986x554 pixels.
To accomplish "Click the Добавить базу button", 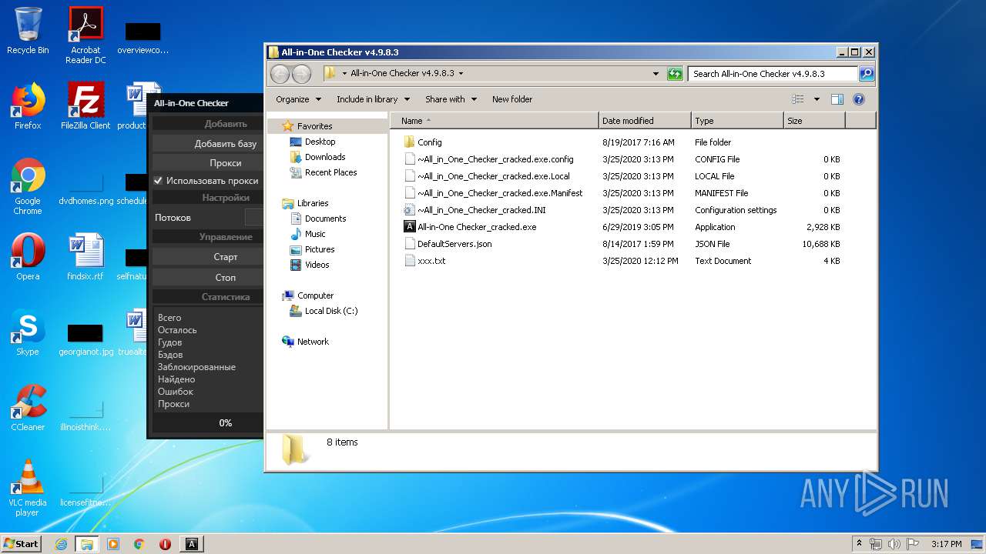I will coord(208,144).
